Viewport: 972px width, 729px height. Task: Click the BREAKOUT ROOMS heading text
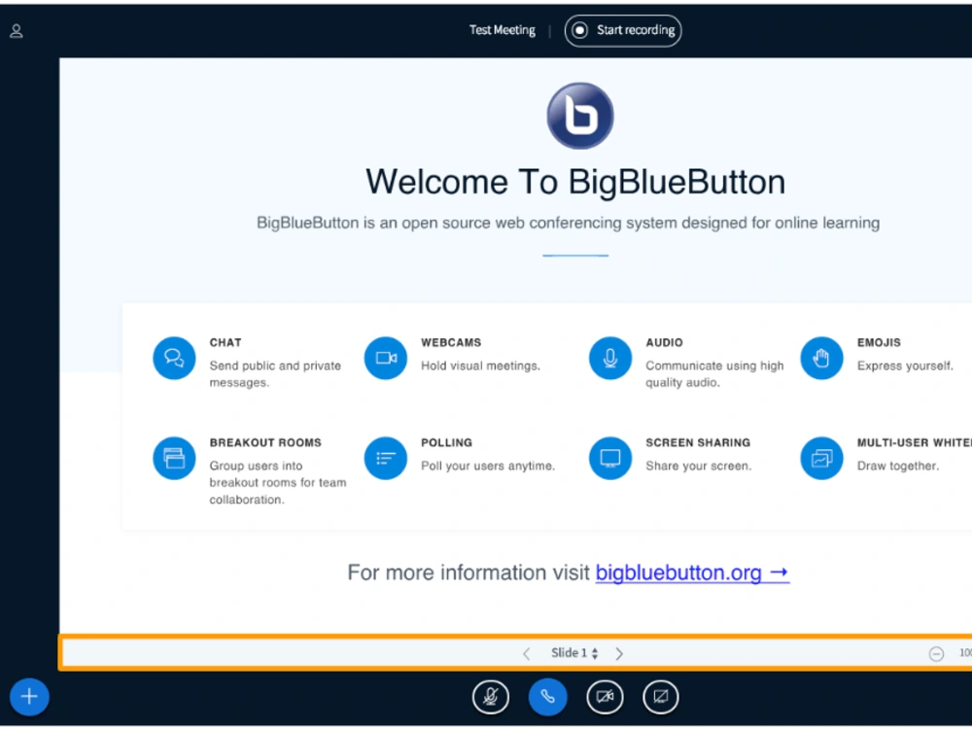point(265,442)
